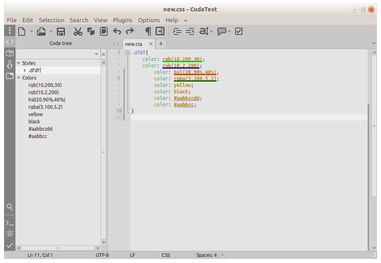Click the sort/case 'a' toolbar icon
The height and width of the screenshot is (263, 381).
point(204,31)
